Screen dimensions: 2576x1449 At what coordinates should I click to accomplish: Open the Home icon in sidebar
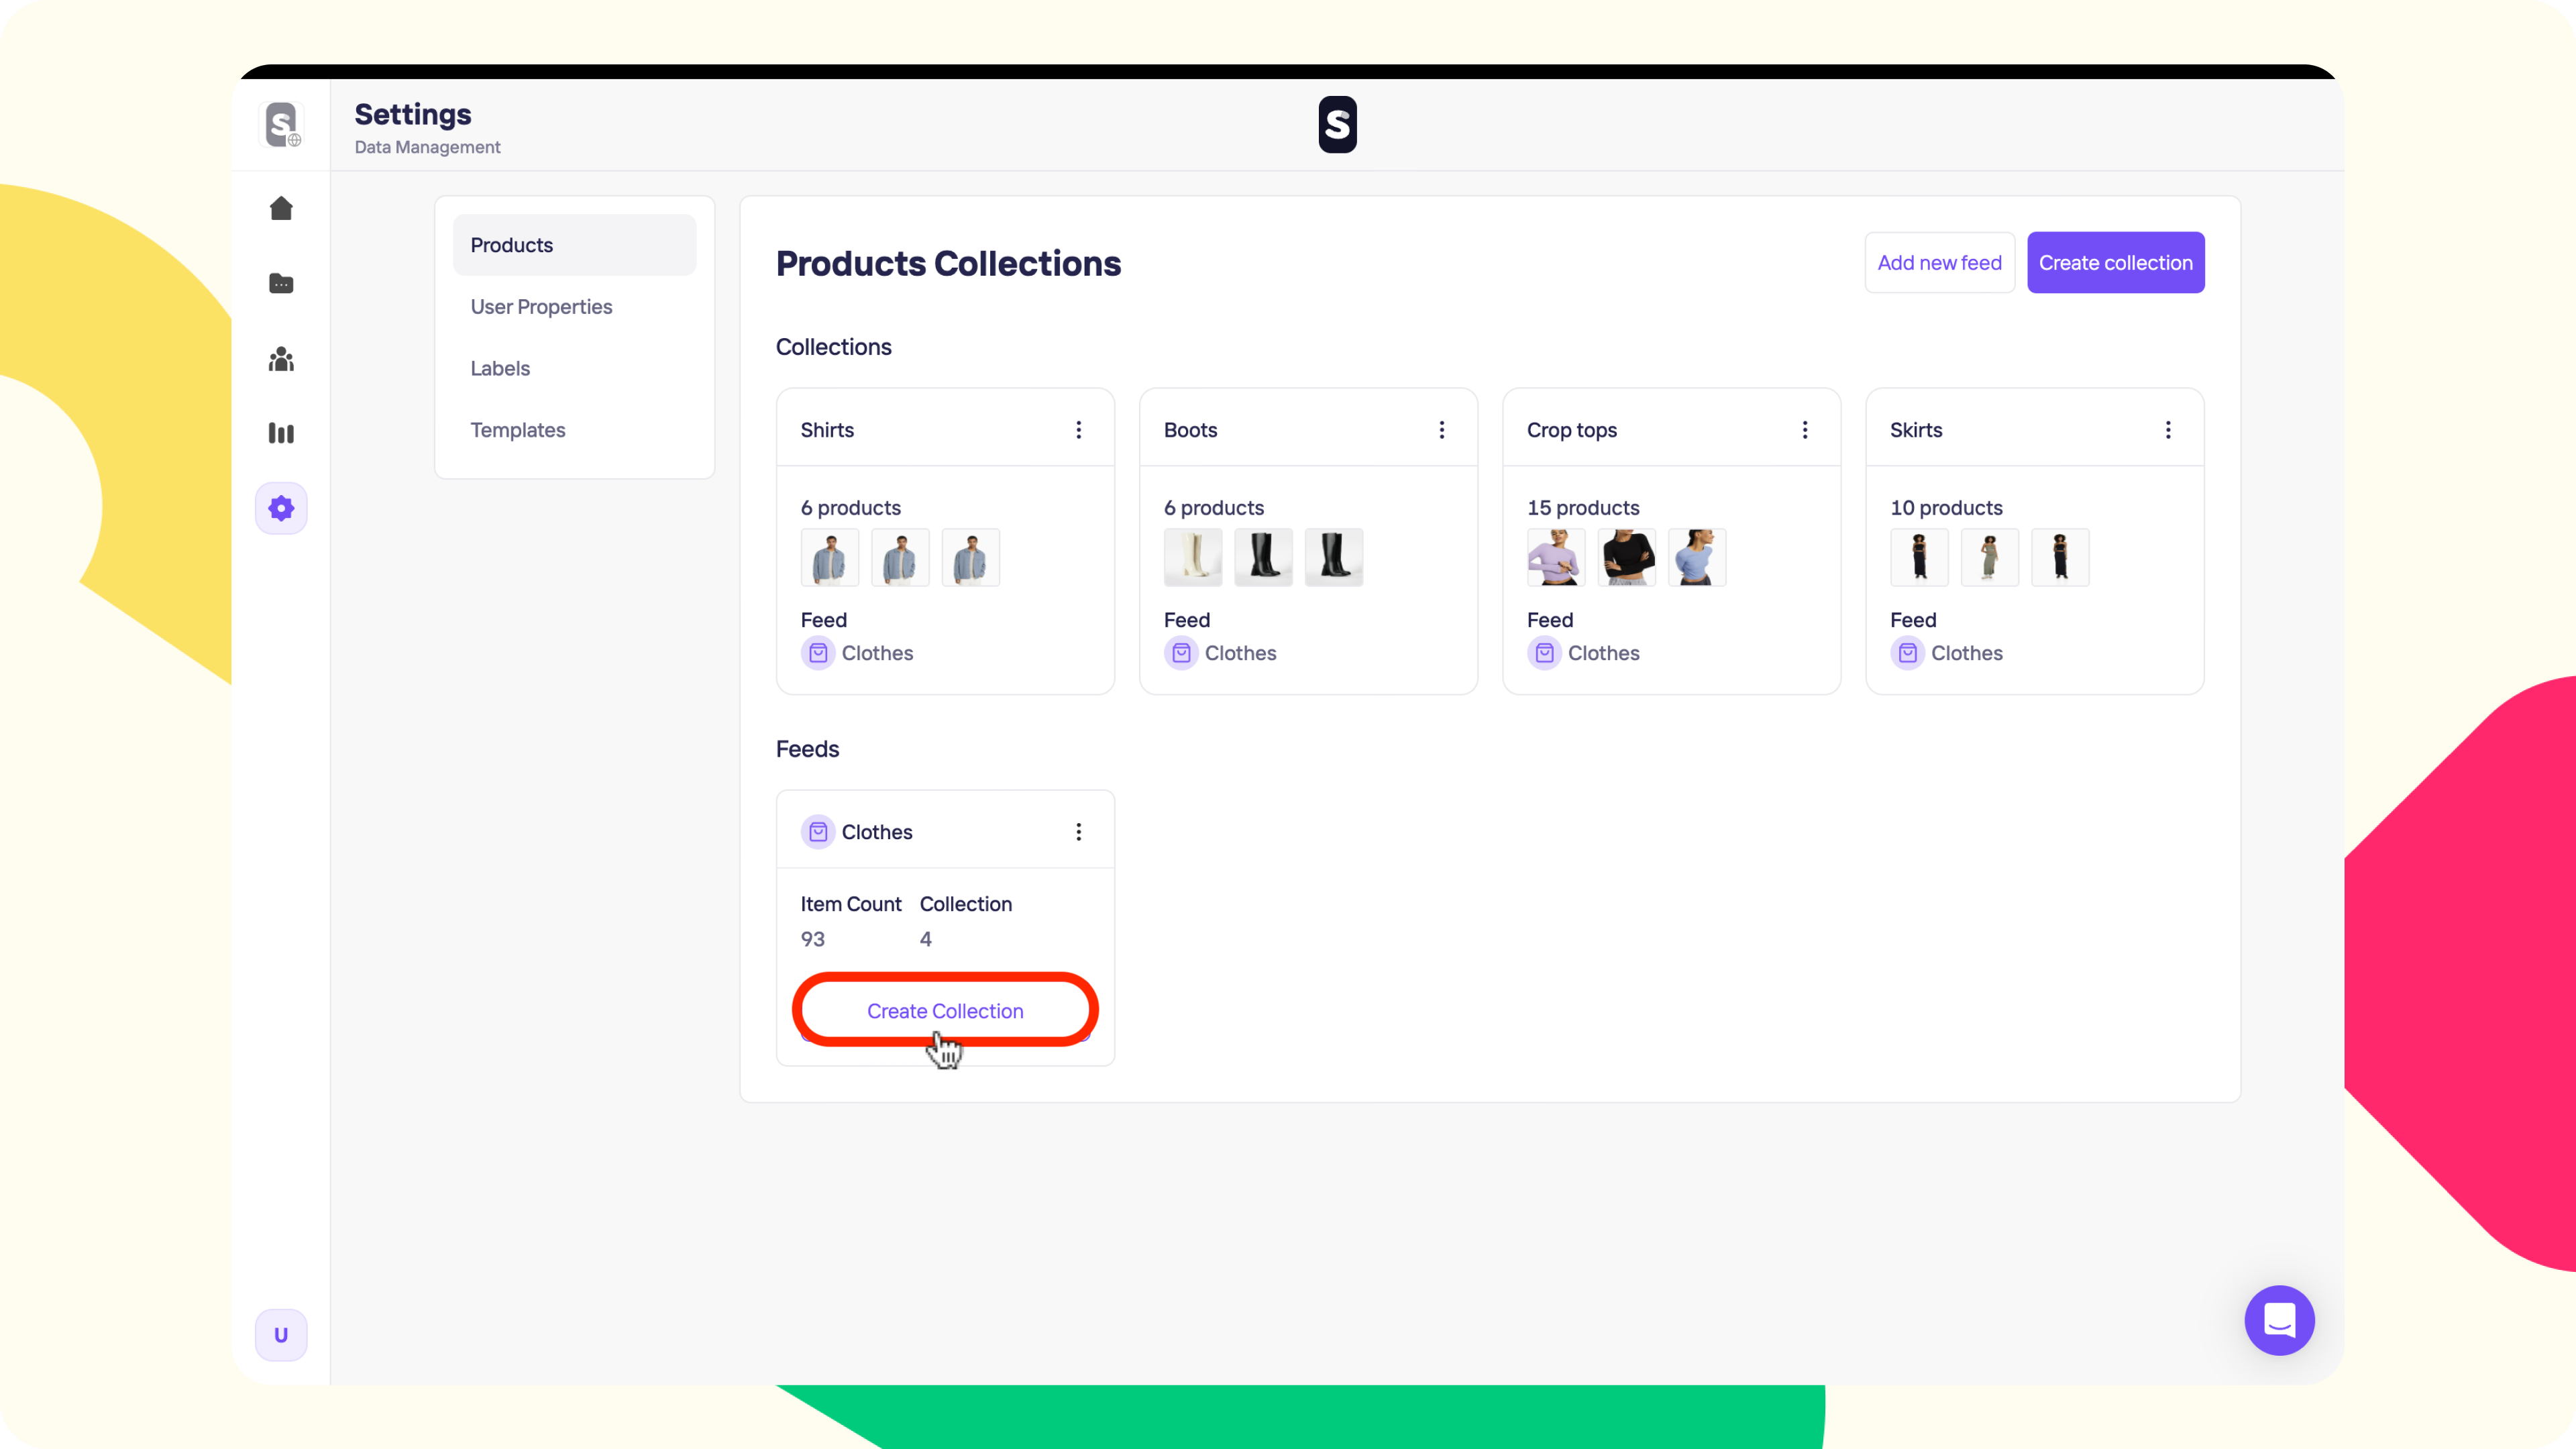click(281, 208)
